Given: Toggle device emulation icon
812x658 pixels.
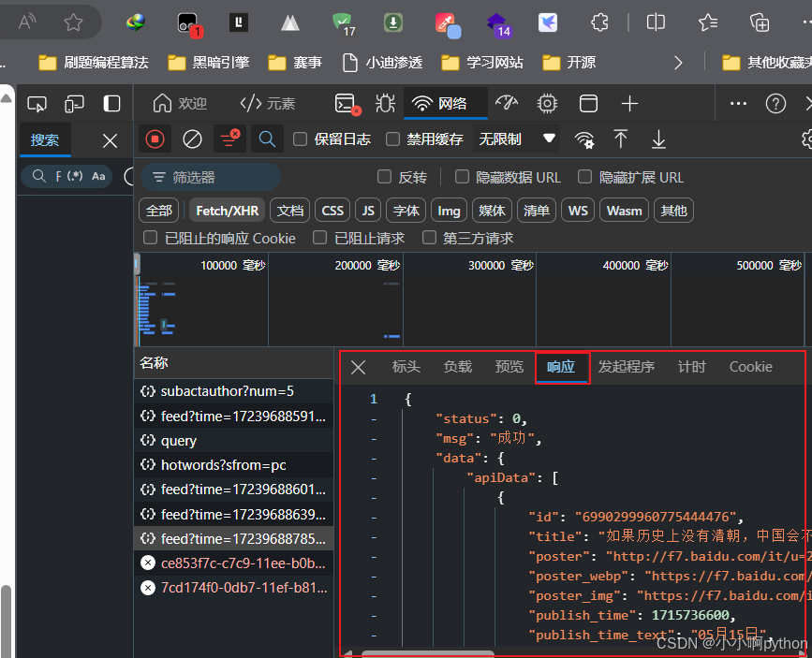Looking at the screenshot, I should 74,103.
